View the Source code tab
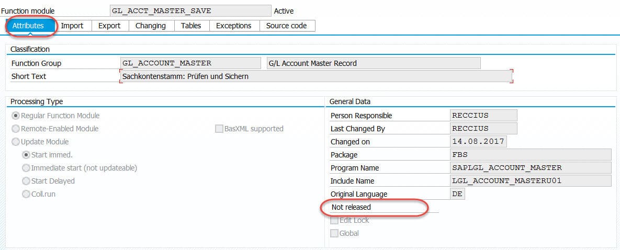The height and width of the screenshot is (250, 620). coord(286,26)
